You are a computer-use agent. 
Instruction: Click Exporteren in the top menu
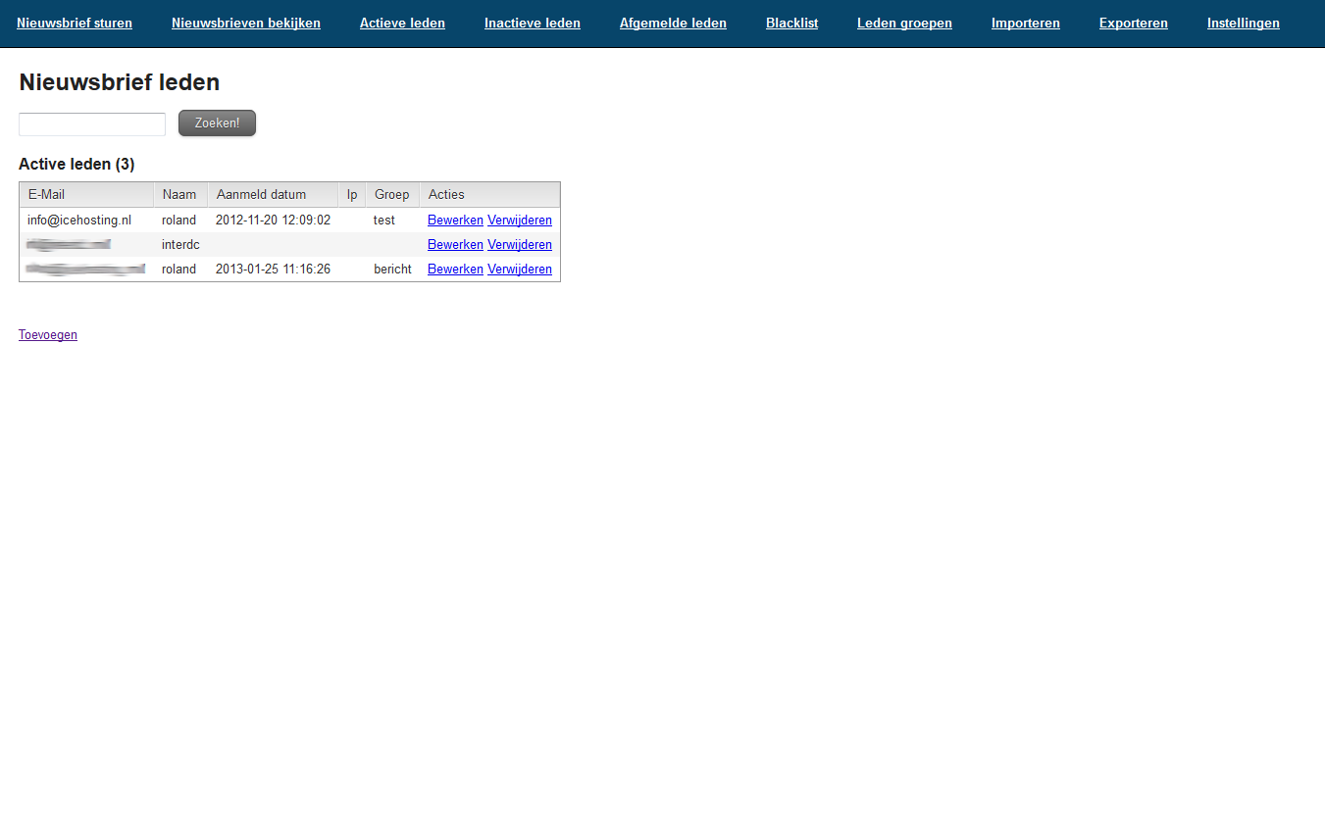[1133, 23]
